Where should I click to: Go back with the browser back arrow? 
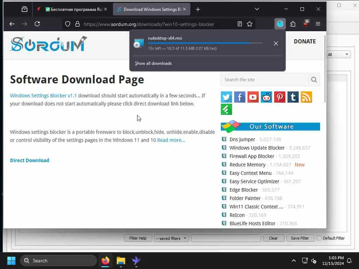[x=12, y=24]
